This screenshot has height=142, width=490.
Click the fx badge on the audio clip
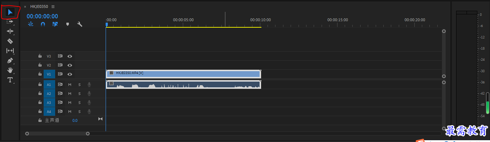(x=111, y=83)
